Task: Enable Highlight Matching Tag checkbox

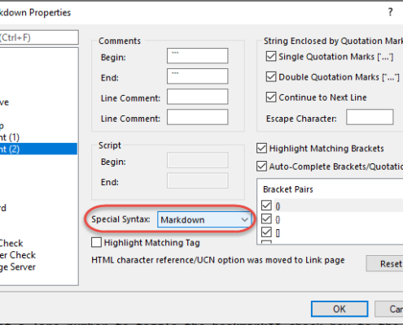Action: [x=96, y=242]
